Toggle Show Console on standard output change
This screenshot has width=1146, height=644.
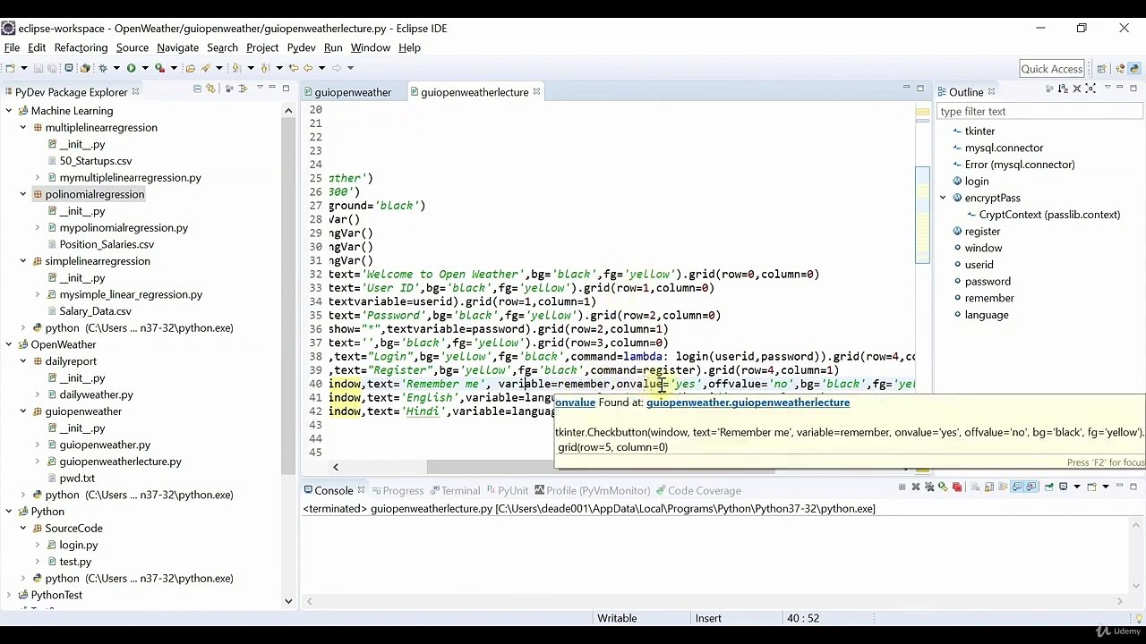[1016, 487]
